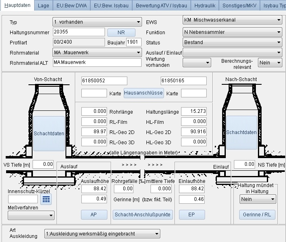Click the Haltungsnummer input field
Viewport: 286px width, 242px height.
click(79, 32)
